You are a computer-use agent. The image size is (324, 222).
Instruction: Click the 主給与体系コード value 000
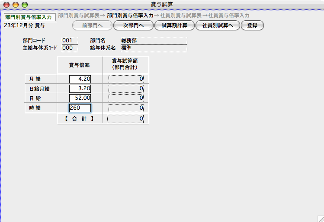(x=70, y=48)
